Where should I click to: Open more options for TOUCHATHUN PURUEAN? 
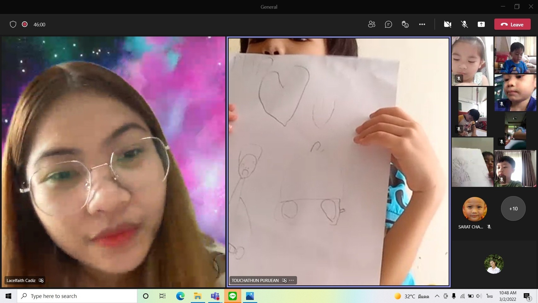click(x=292, y=280)
